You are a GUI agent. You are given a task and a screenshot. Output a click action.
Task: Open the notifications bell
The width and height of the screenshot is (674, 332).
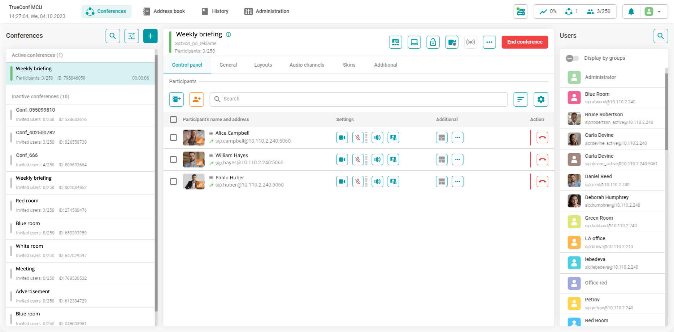(631, 12)
